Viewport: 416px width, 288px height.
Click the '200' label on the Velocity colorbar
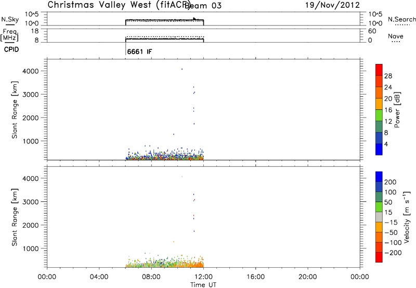[391, 182]
